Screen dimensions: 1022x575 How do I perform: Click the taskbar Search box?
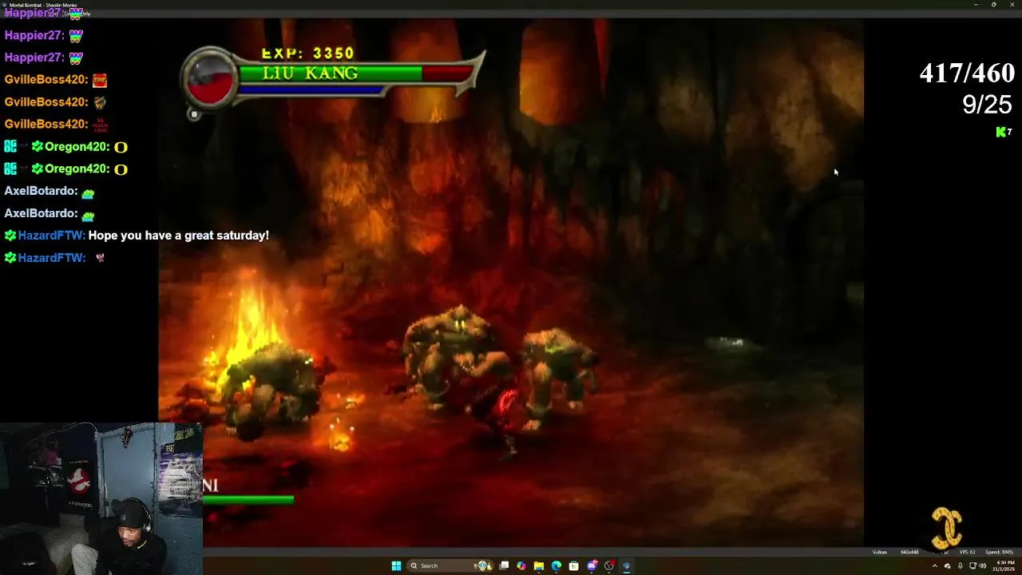click(450, 565)
